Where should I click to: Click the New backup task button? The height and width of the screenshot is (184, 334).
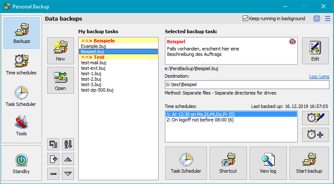click(x=60, y=50)
